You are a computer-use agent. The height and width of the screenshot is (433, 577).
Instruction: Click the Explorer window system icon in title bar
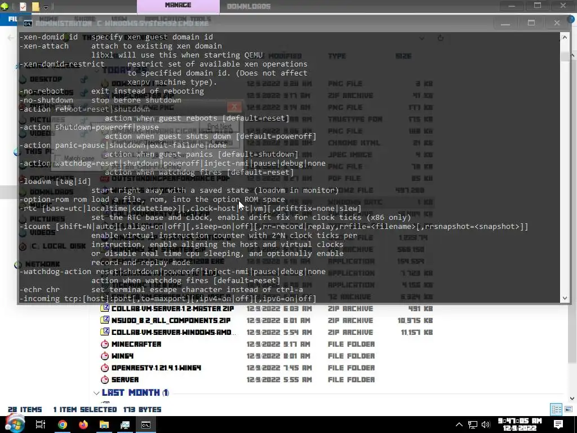5,6
